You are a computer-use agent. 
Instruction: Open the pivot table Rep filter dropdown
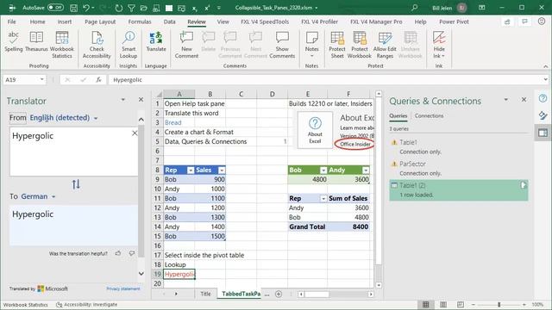pyautogui.click(x=323, y=199)
